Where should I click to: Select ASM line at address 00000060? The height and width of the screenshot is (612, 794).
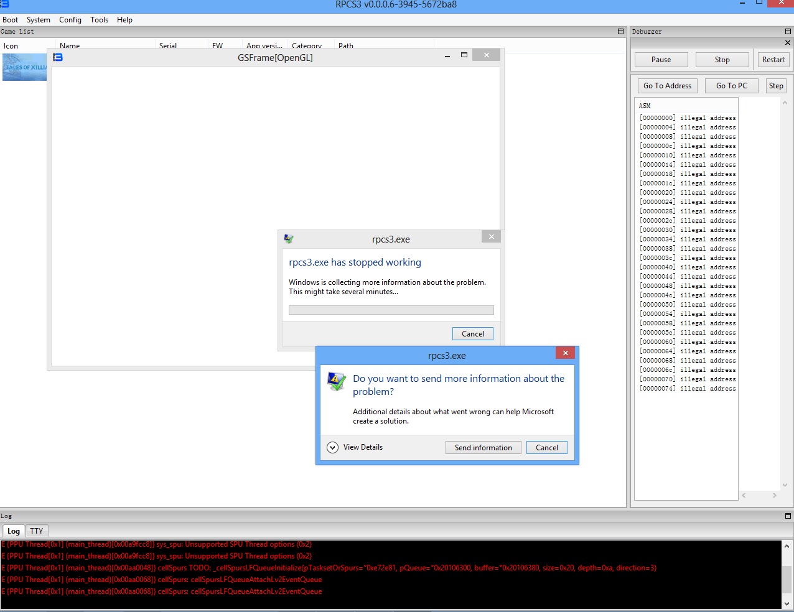(x=688, y=341)
